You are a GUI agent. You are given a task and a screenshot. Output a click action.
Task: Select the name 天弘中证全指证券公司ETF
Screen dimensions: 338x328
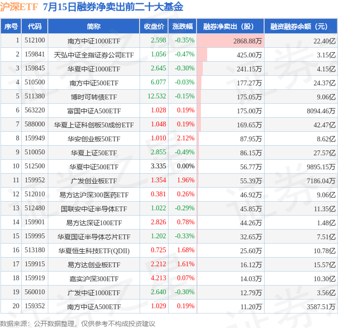pyautogui.click(x=94, y=55)
